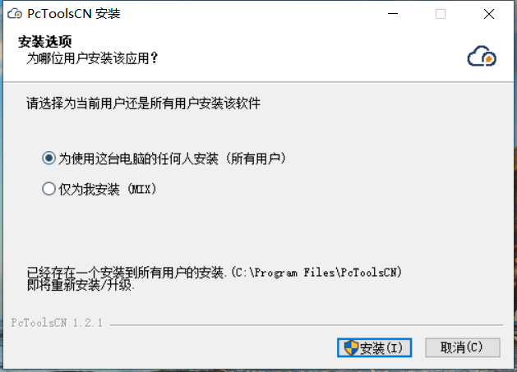Click the 为哪位用户安装该应用 subtitle
This screenshot has height=372, width=517.
tap(92, 58)
